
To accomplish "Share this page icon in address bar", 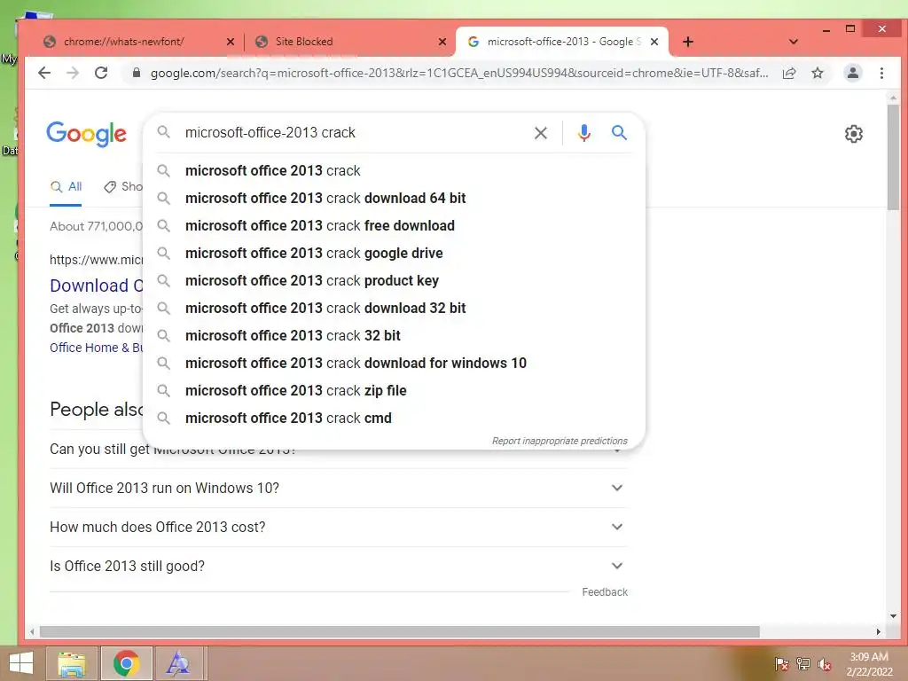I will 788,73.
